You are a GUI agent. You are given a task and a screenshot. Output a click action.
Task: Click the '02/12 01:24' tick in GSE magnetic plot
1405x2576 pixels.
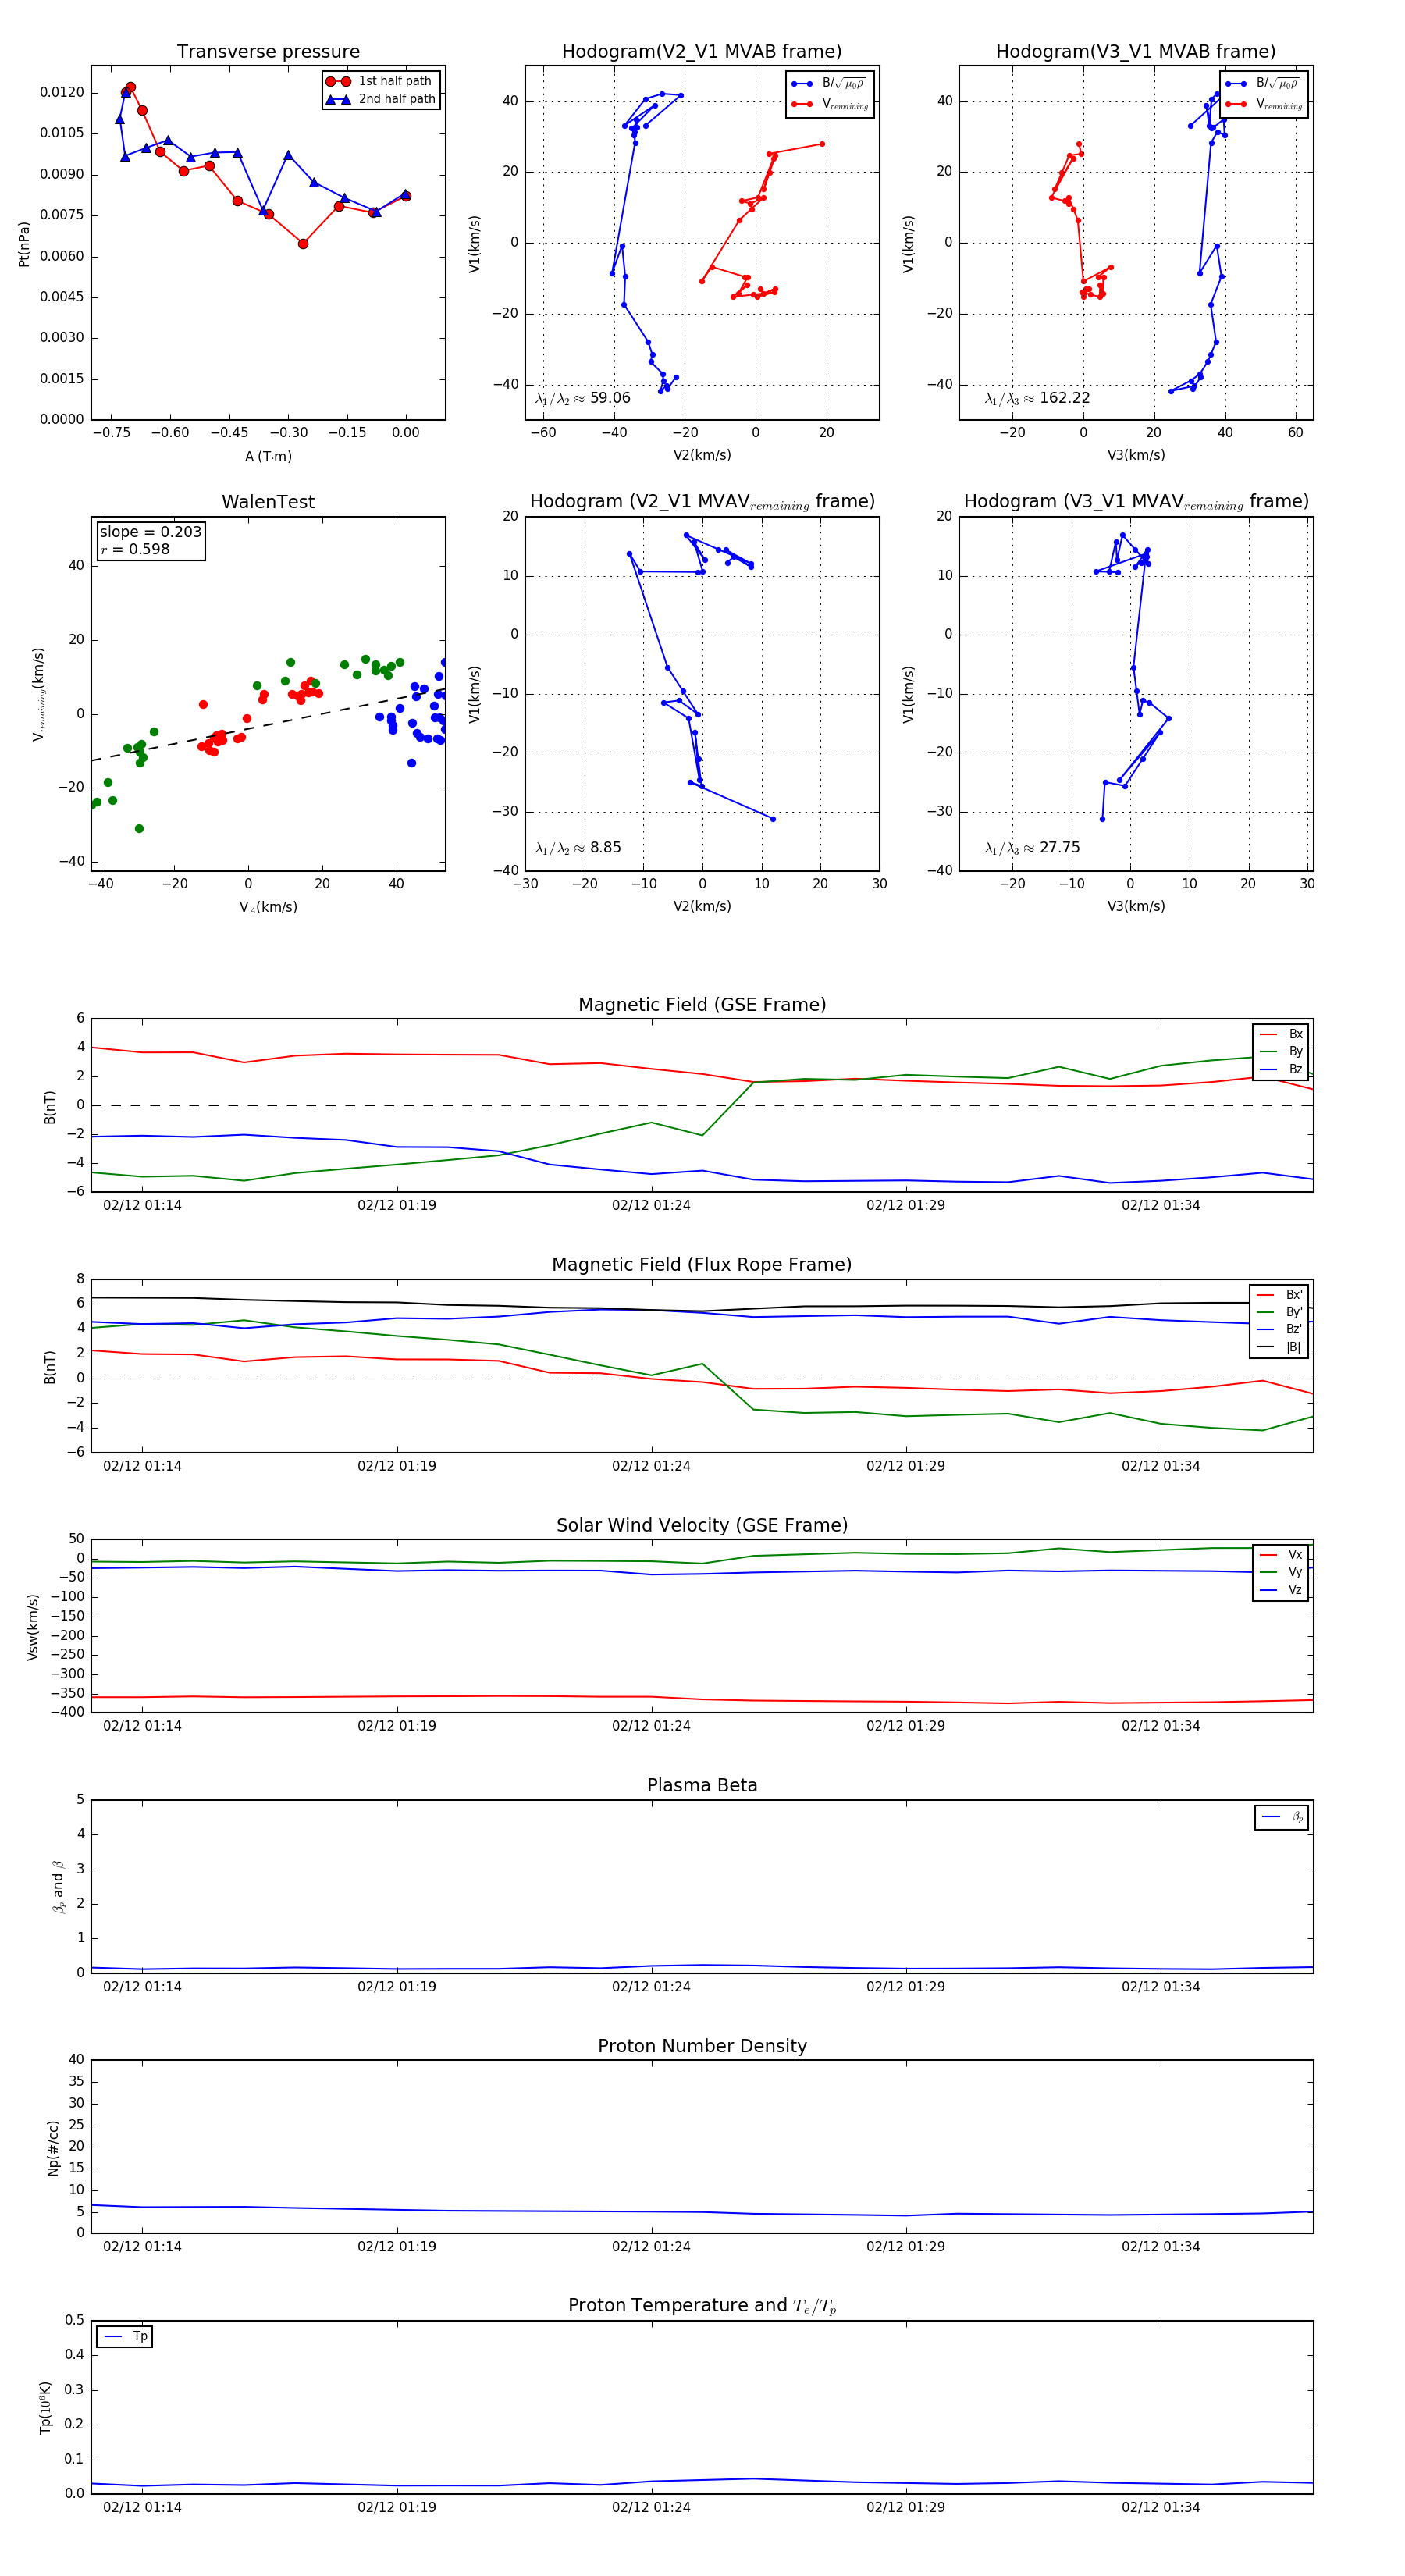[x=651, y=1205]
